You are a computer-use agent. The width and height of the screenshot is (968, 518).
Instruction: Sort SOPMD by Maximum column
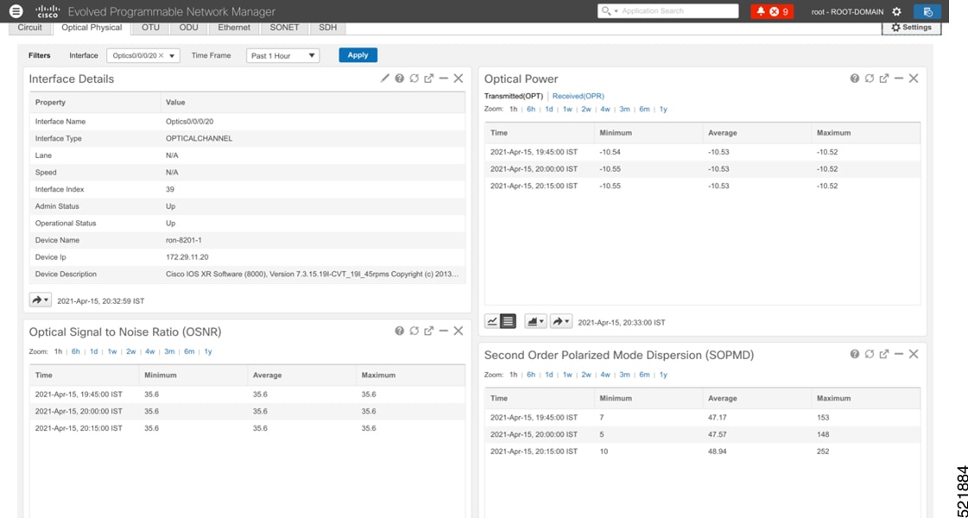tap(865, 398)
